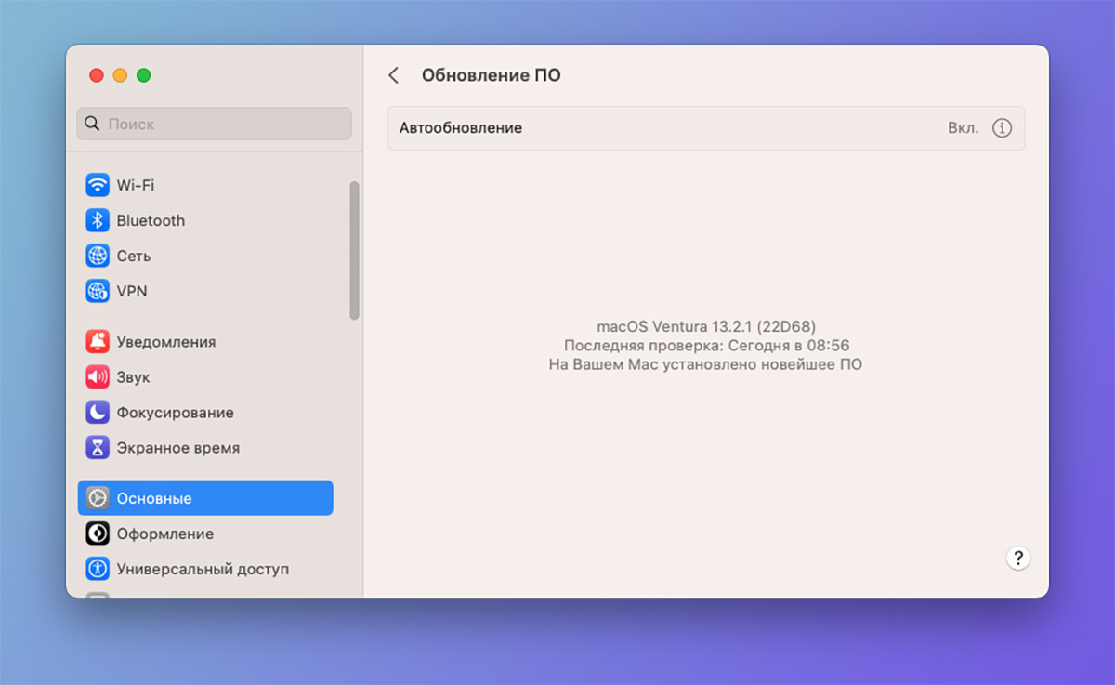Image resolution: width=1115 pixels, height=685 pixels.
Task: Focus the Поиск search field
Action: click(214, 124)
